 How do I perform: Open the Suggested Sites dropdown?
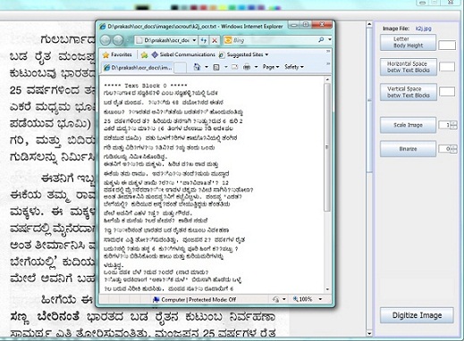[x=243, y=54]
